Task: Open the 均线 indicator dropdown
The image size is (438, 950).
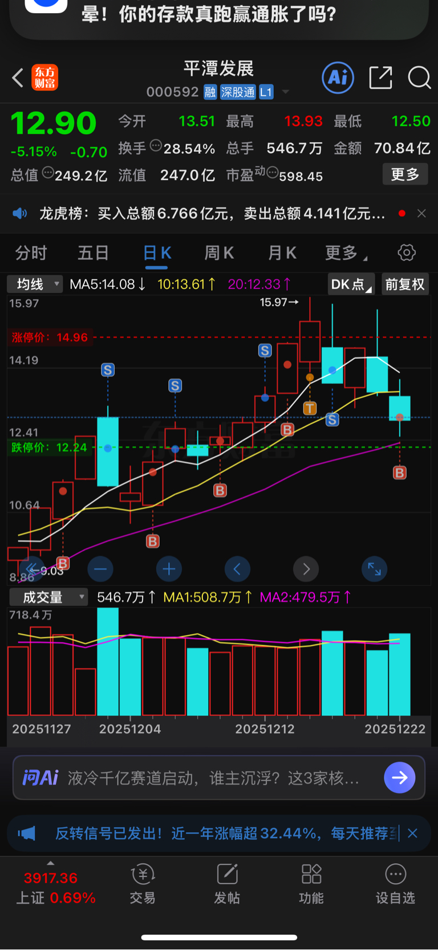Action: click(x=35, y=284)
